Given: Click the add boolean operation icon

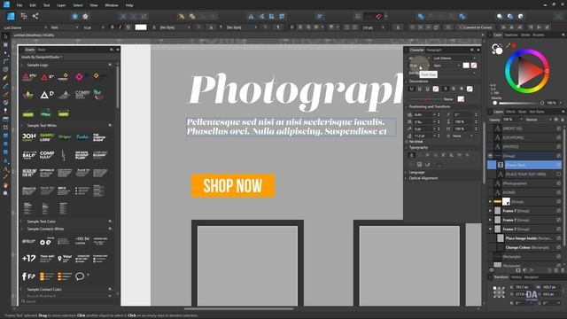Looking at the screenshot, I should [x=421, y=16].
